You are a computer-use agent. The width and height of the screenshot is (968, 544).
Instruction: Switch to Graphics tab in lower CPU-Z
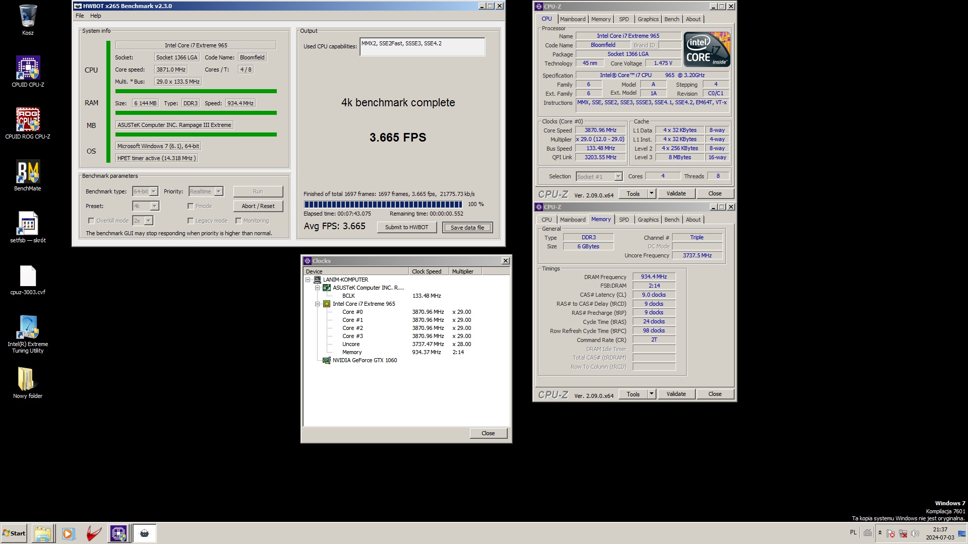coord(648,220)
